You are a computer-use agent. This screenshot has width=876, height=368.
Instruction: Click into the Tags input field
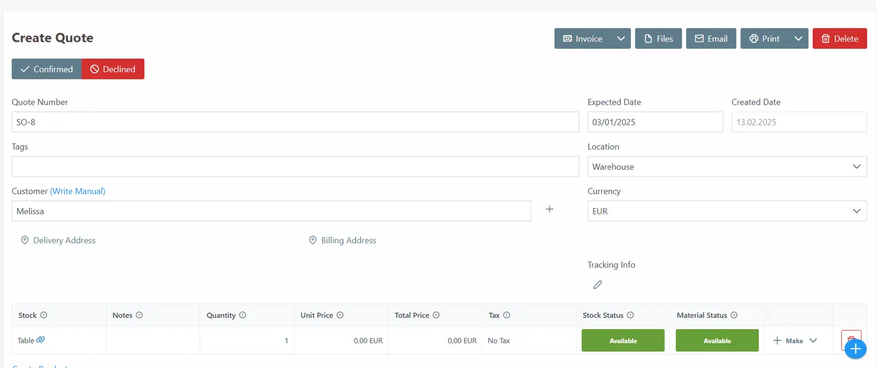point(295,166)
